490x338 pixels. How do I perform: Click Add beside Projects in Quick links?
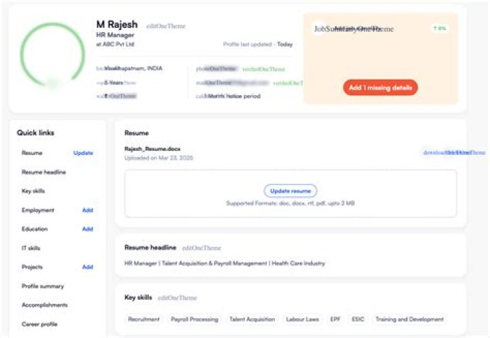[88, 267]
